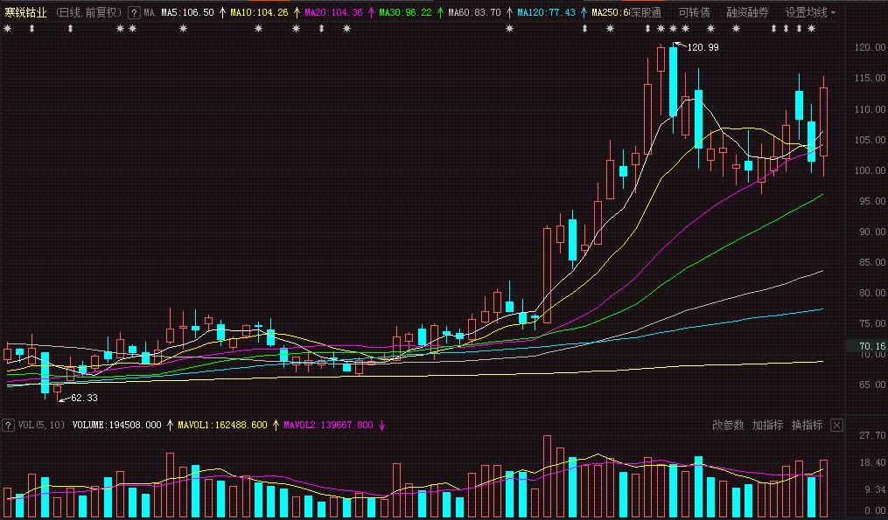The width and height of the screenshot is (888, 520).
Task: Select the 寒锐钴业 stock name
Action: pos(25,12)
